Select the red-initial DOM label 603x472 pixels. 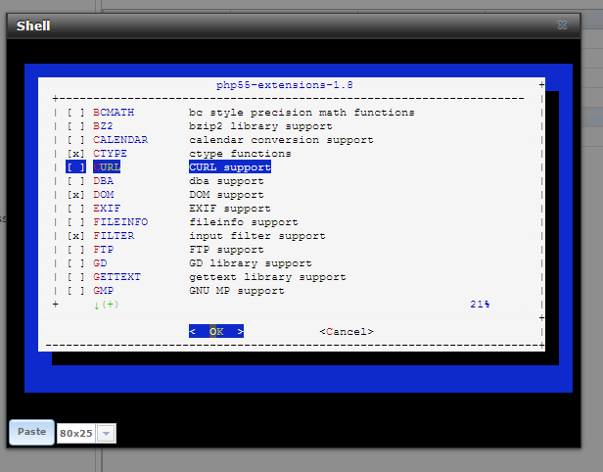coord(104,195)
